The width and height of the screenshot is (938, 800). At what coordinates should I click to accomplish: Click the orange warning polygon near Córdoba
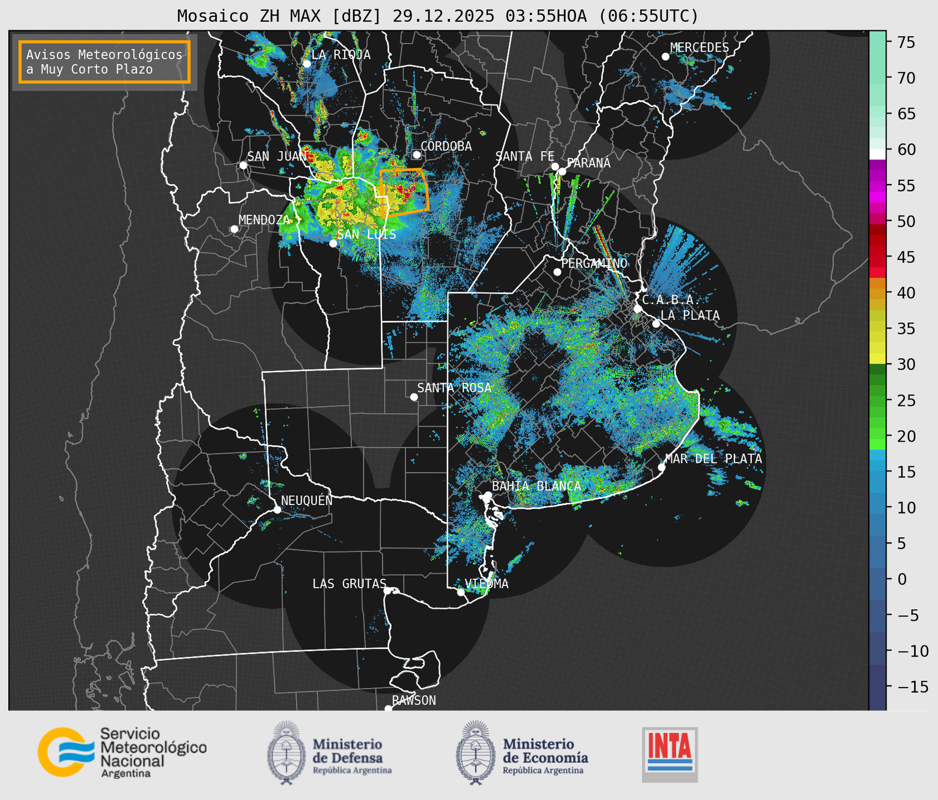pos(404,192)
